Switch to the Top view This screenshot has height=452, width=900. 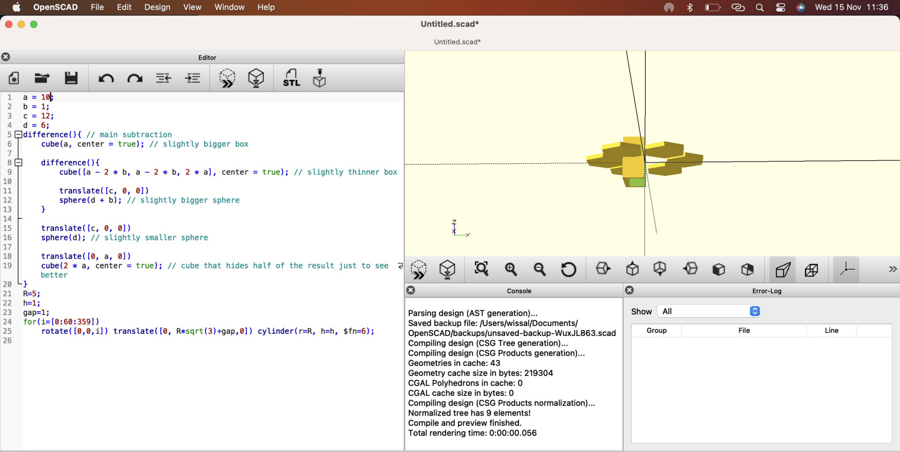(x=633, y=269)
